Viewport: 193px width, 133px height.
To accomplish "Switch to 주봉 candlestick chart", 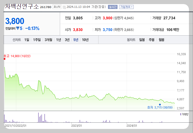I will coord(152,40).
